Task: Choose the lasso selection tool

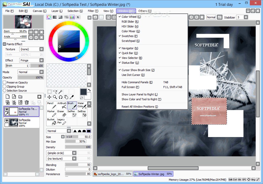Action: pos(55,92)
